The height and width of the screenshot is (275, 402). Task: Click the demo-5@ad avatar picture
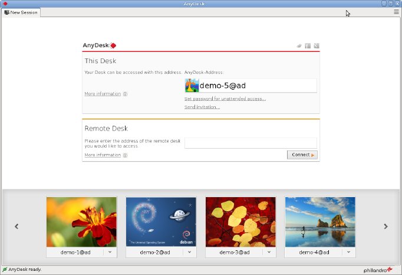[192, 86]
